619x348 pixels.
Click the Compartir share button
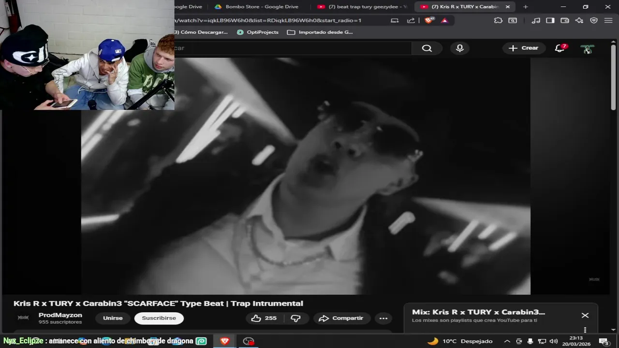point(341,318)
